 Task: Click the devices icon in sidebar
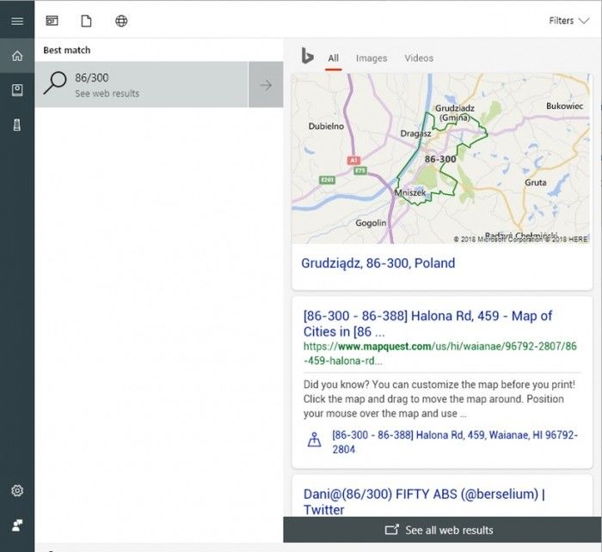coord(17,124)
